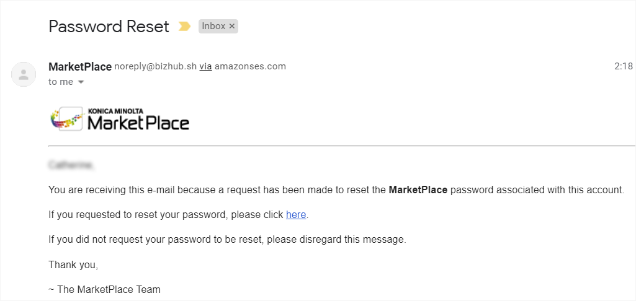Click the sender's profile avatar icon

click(x=24, y=74)
